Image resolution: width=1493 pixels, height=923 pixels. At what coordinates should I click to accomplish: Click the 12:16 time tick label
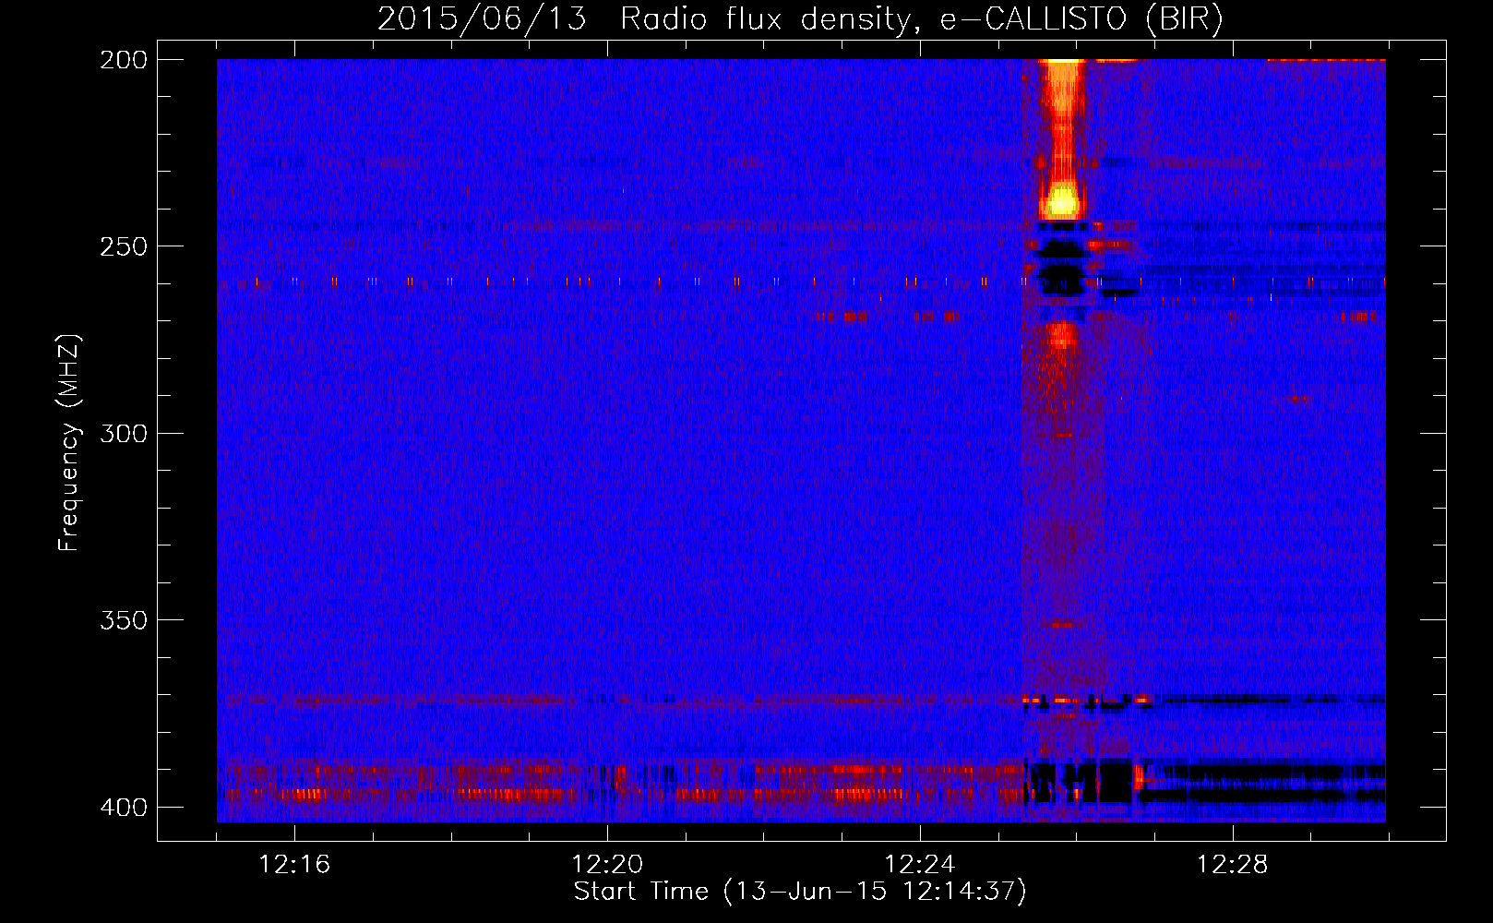tap(294, 865)
